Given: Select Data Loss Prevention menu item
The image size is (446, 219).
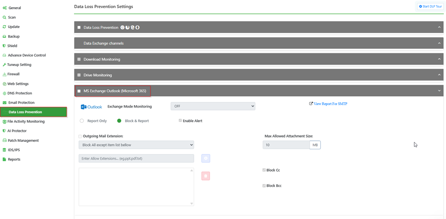Looking at the screenshot, I should (x=34, y=112).
